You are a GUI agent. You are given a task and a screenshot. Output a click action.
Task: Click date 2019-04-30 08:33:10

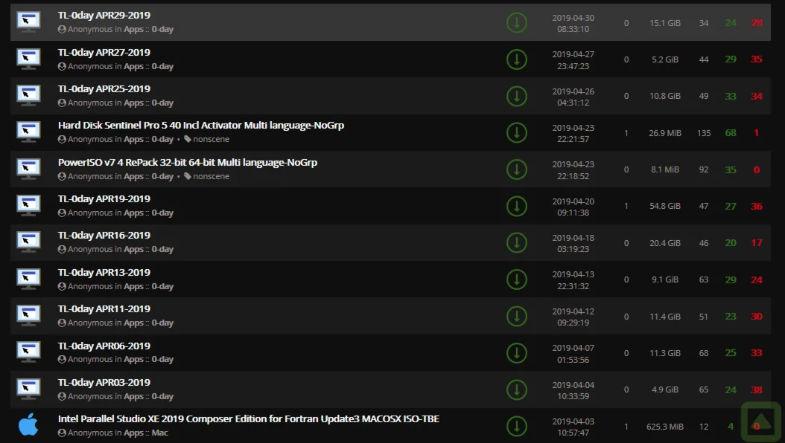[x=573, y=23]
